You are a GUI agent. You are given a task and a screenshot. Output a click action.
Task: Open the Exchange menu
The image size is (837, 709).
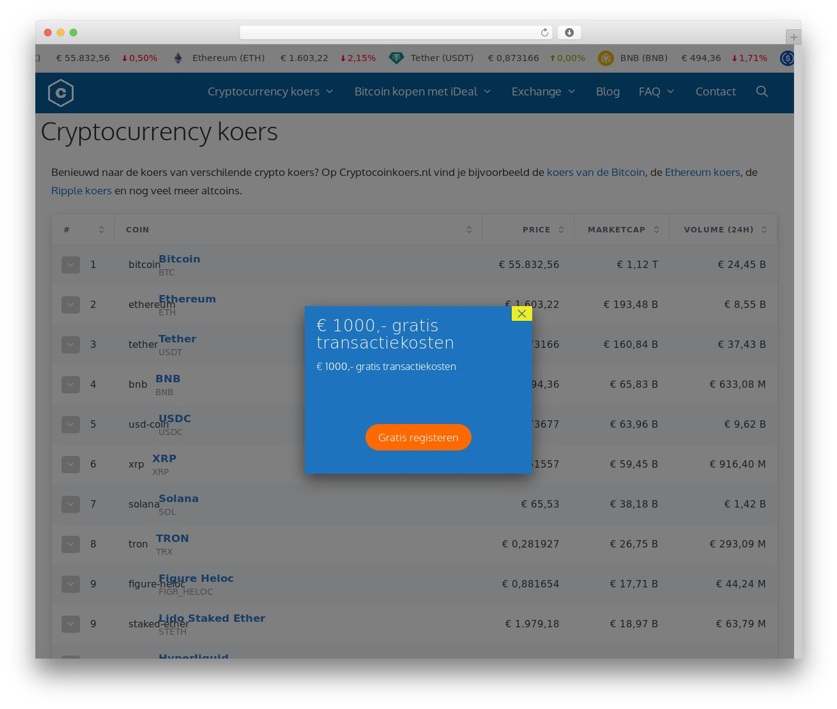pyautogui.click(x=543, y=92)
